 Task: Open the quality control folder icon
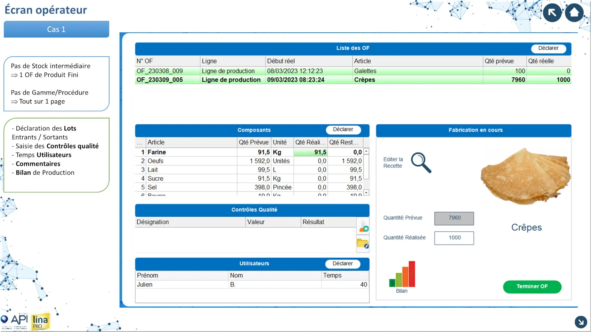363,244
